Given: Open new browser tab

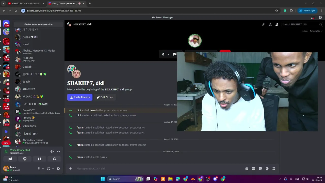Looking at the screenshot, I should coord(90,3).
